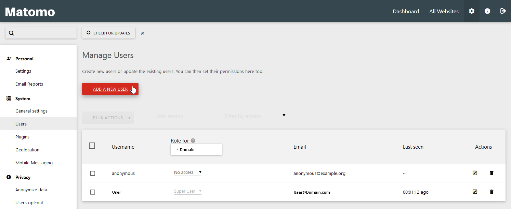
Task: Expand the Personal menu heading
Action: pos(24,59)
